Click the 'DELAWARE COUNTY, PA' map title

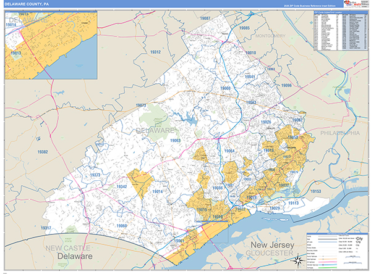[x=27, y=4]
